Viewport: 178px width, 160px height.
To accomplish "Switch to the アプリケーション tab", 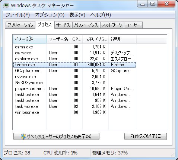I will [x=20, y=25].
